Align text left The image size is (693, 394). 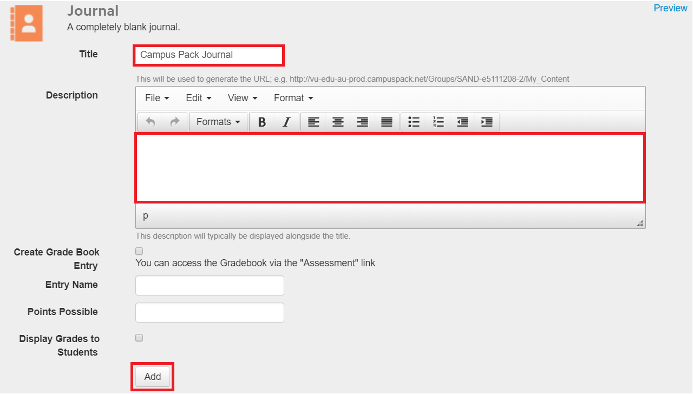pyautogui.click(x=313, y=122)
